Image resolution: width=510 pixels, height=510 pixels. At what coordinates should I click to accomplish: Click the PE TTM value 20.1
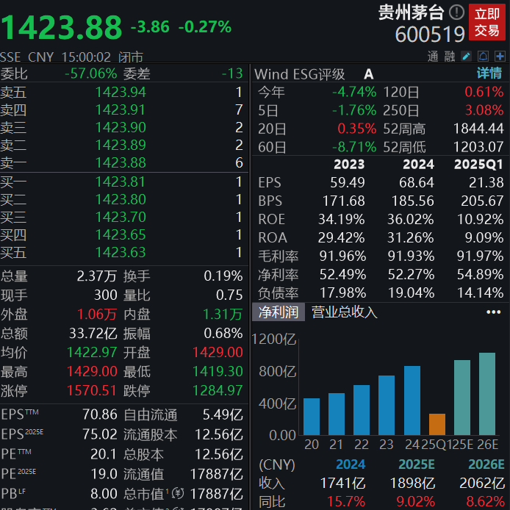pyautogui.click(x=104, y=454)
